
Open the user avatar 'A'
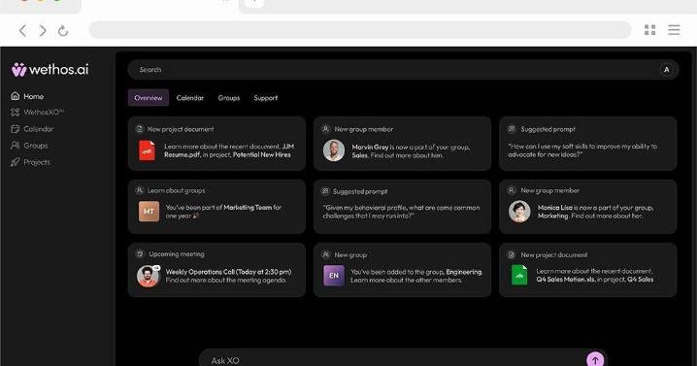666,70
